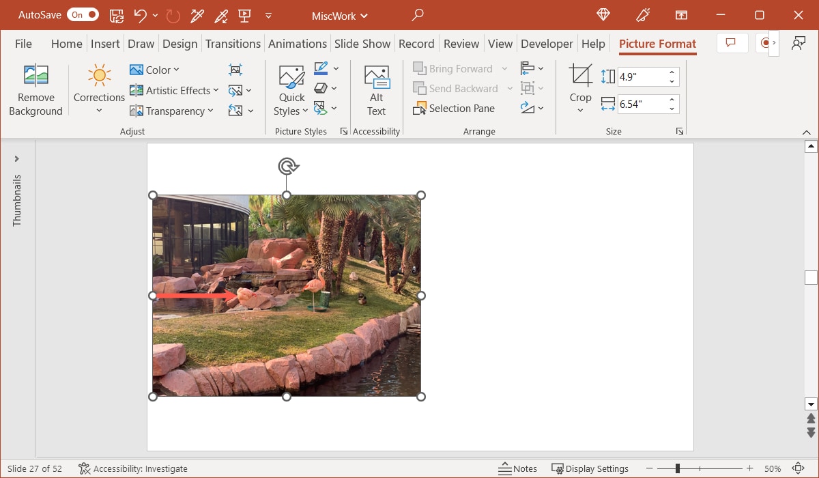The width and height of the screenshot is (819, 478).
Task: Expand the Transparency dropdown
Action: [x=171, y=111]
